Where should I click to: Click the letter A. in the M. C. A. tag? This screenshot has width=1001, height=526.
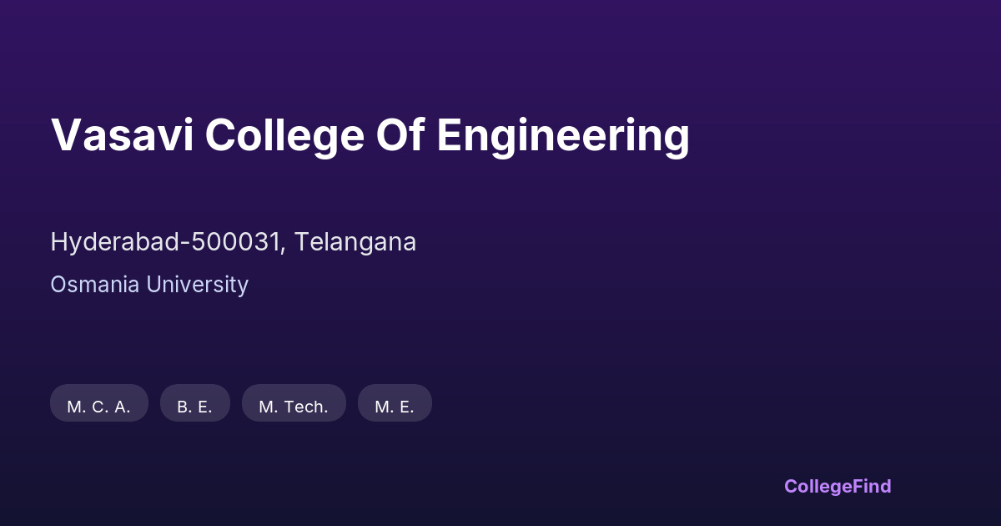(122, 407)
